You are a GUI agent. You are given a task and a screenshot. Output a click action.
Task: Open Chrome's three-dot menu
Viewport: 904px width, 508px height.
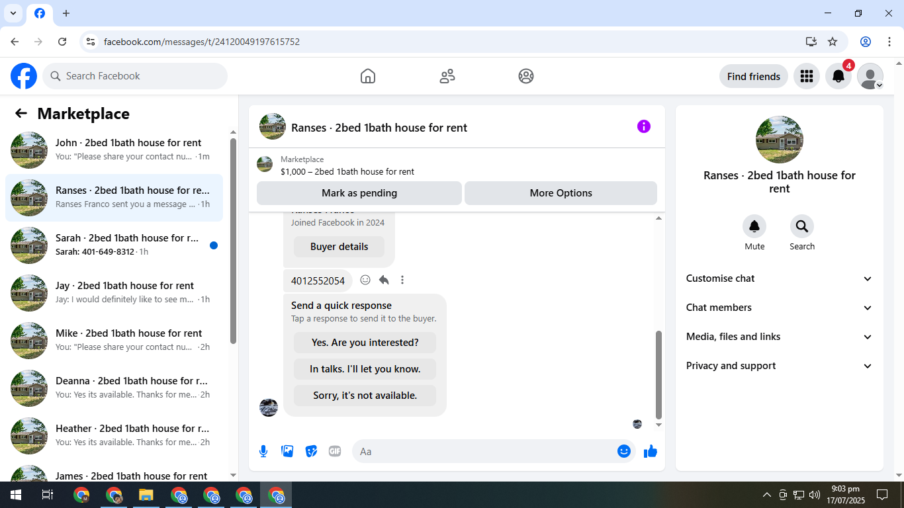889,42
